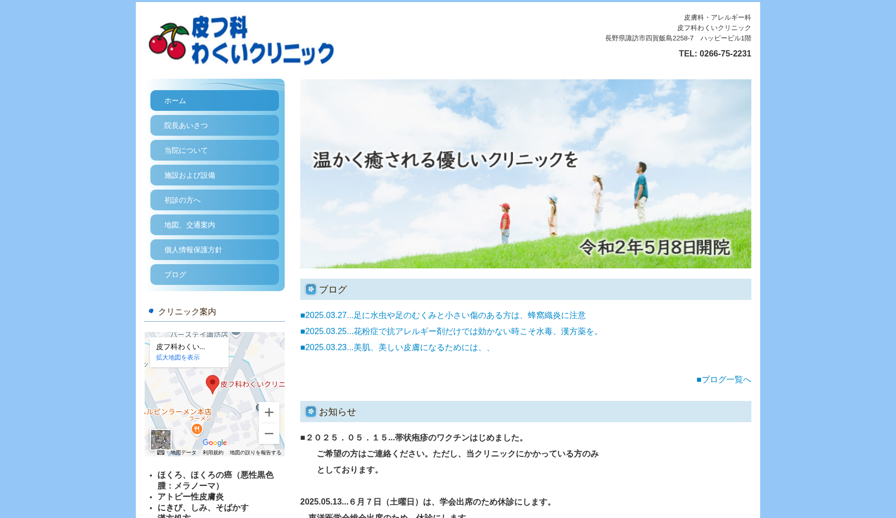Viewport: 896px width, 518px height.
Task: Open the ホーム navigation item
Action: click(214, 100)
